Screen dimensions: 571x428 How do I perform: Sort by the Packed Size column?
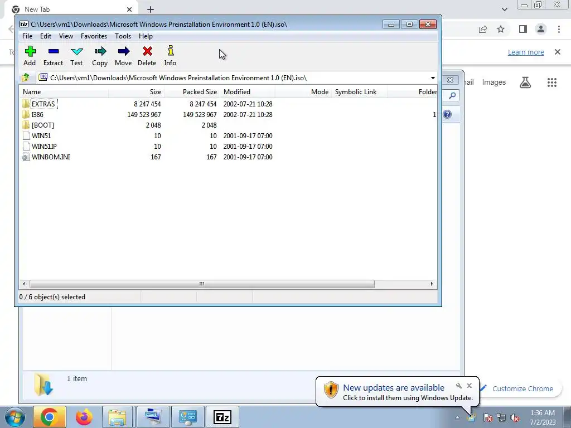point(192,92)
